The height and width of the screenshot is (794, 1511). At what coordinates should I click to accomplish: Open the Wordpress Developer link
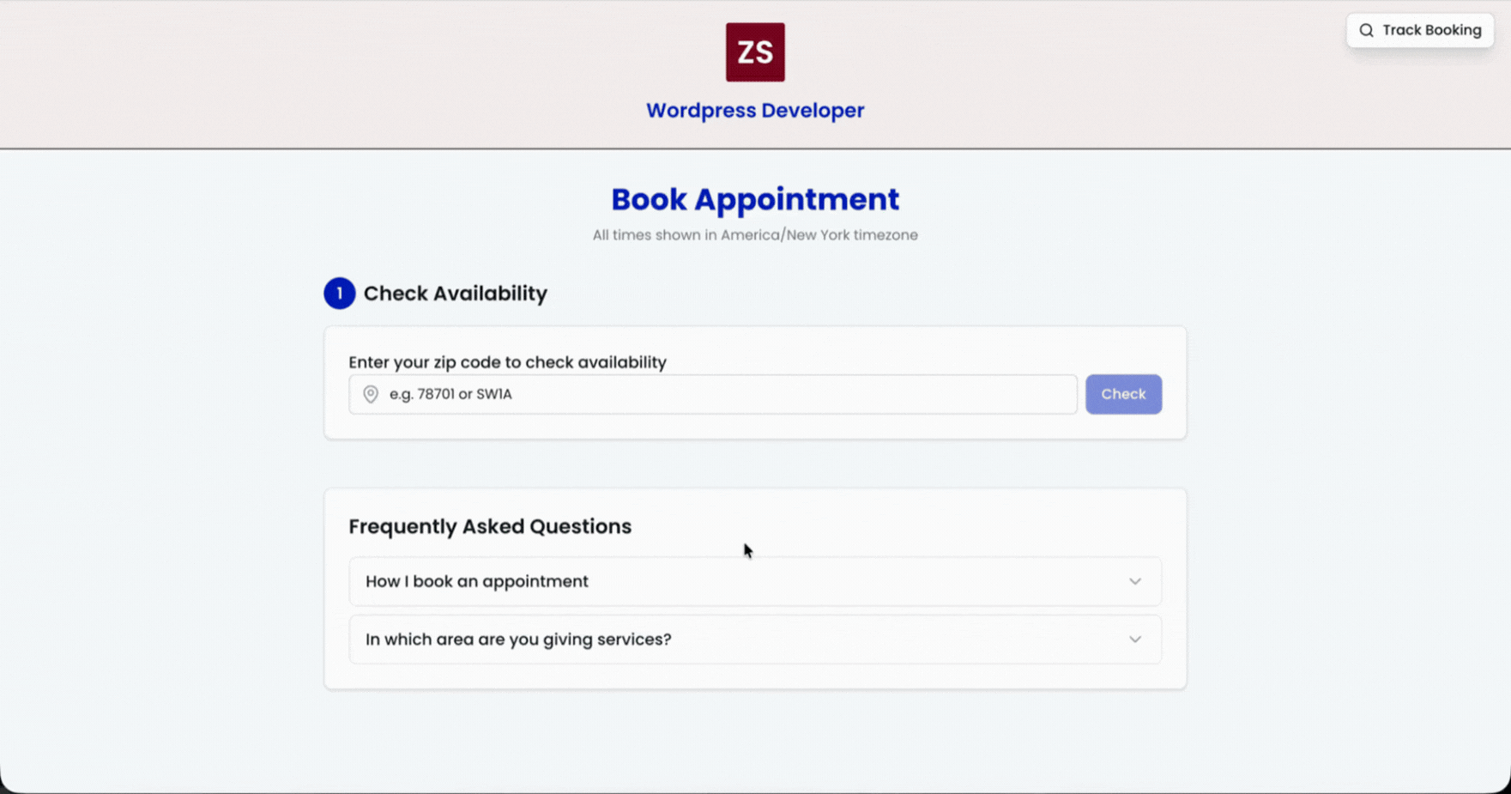(x=754, y=110)
